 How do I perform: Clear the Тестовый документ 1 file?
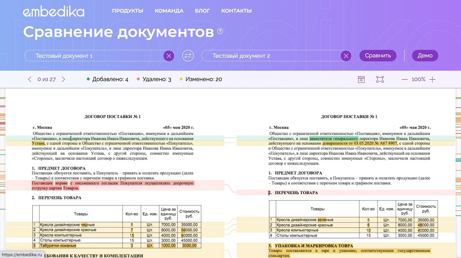point(169,56)
